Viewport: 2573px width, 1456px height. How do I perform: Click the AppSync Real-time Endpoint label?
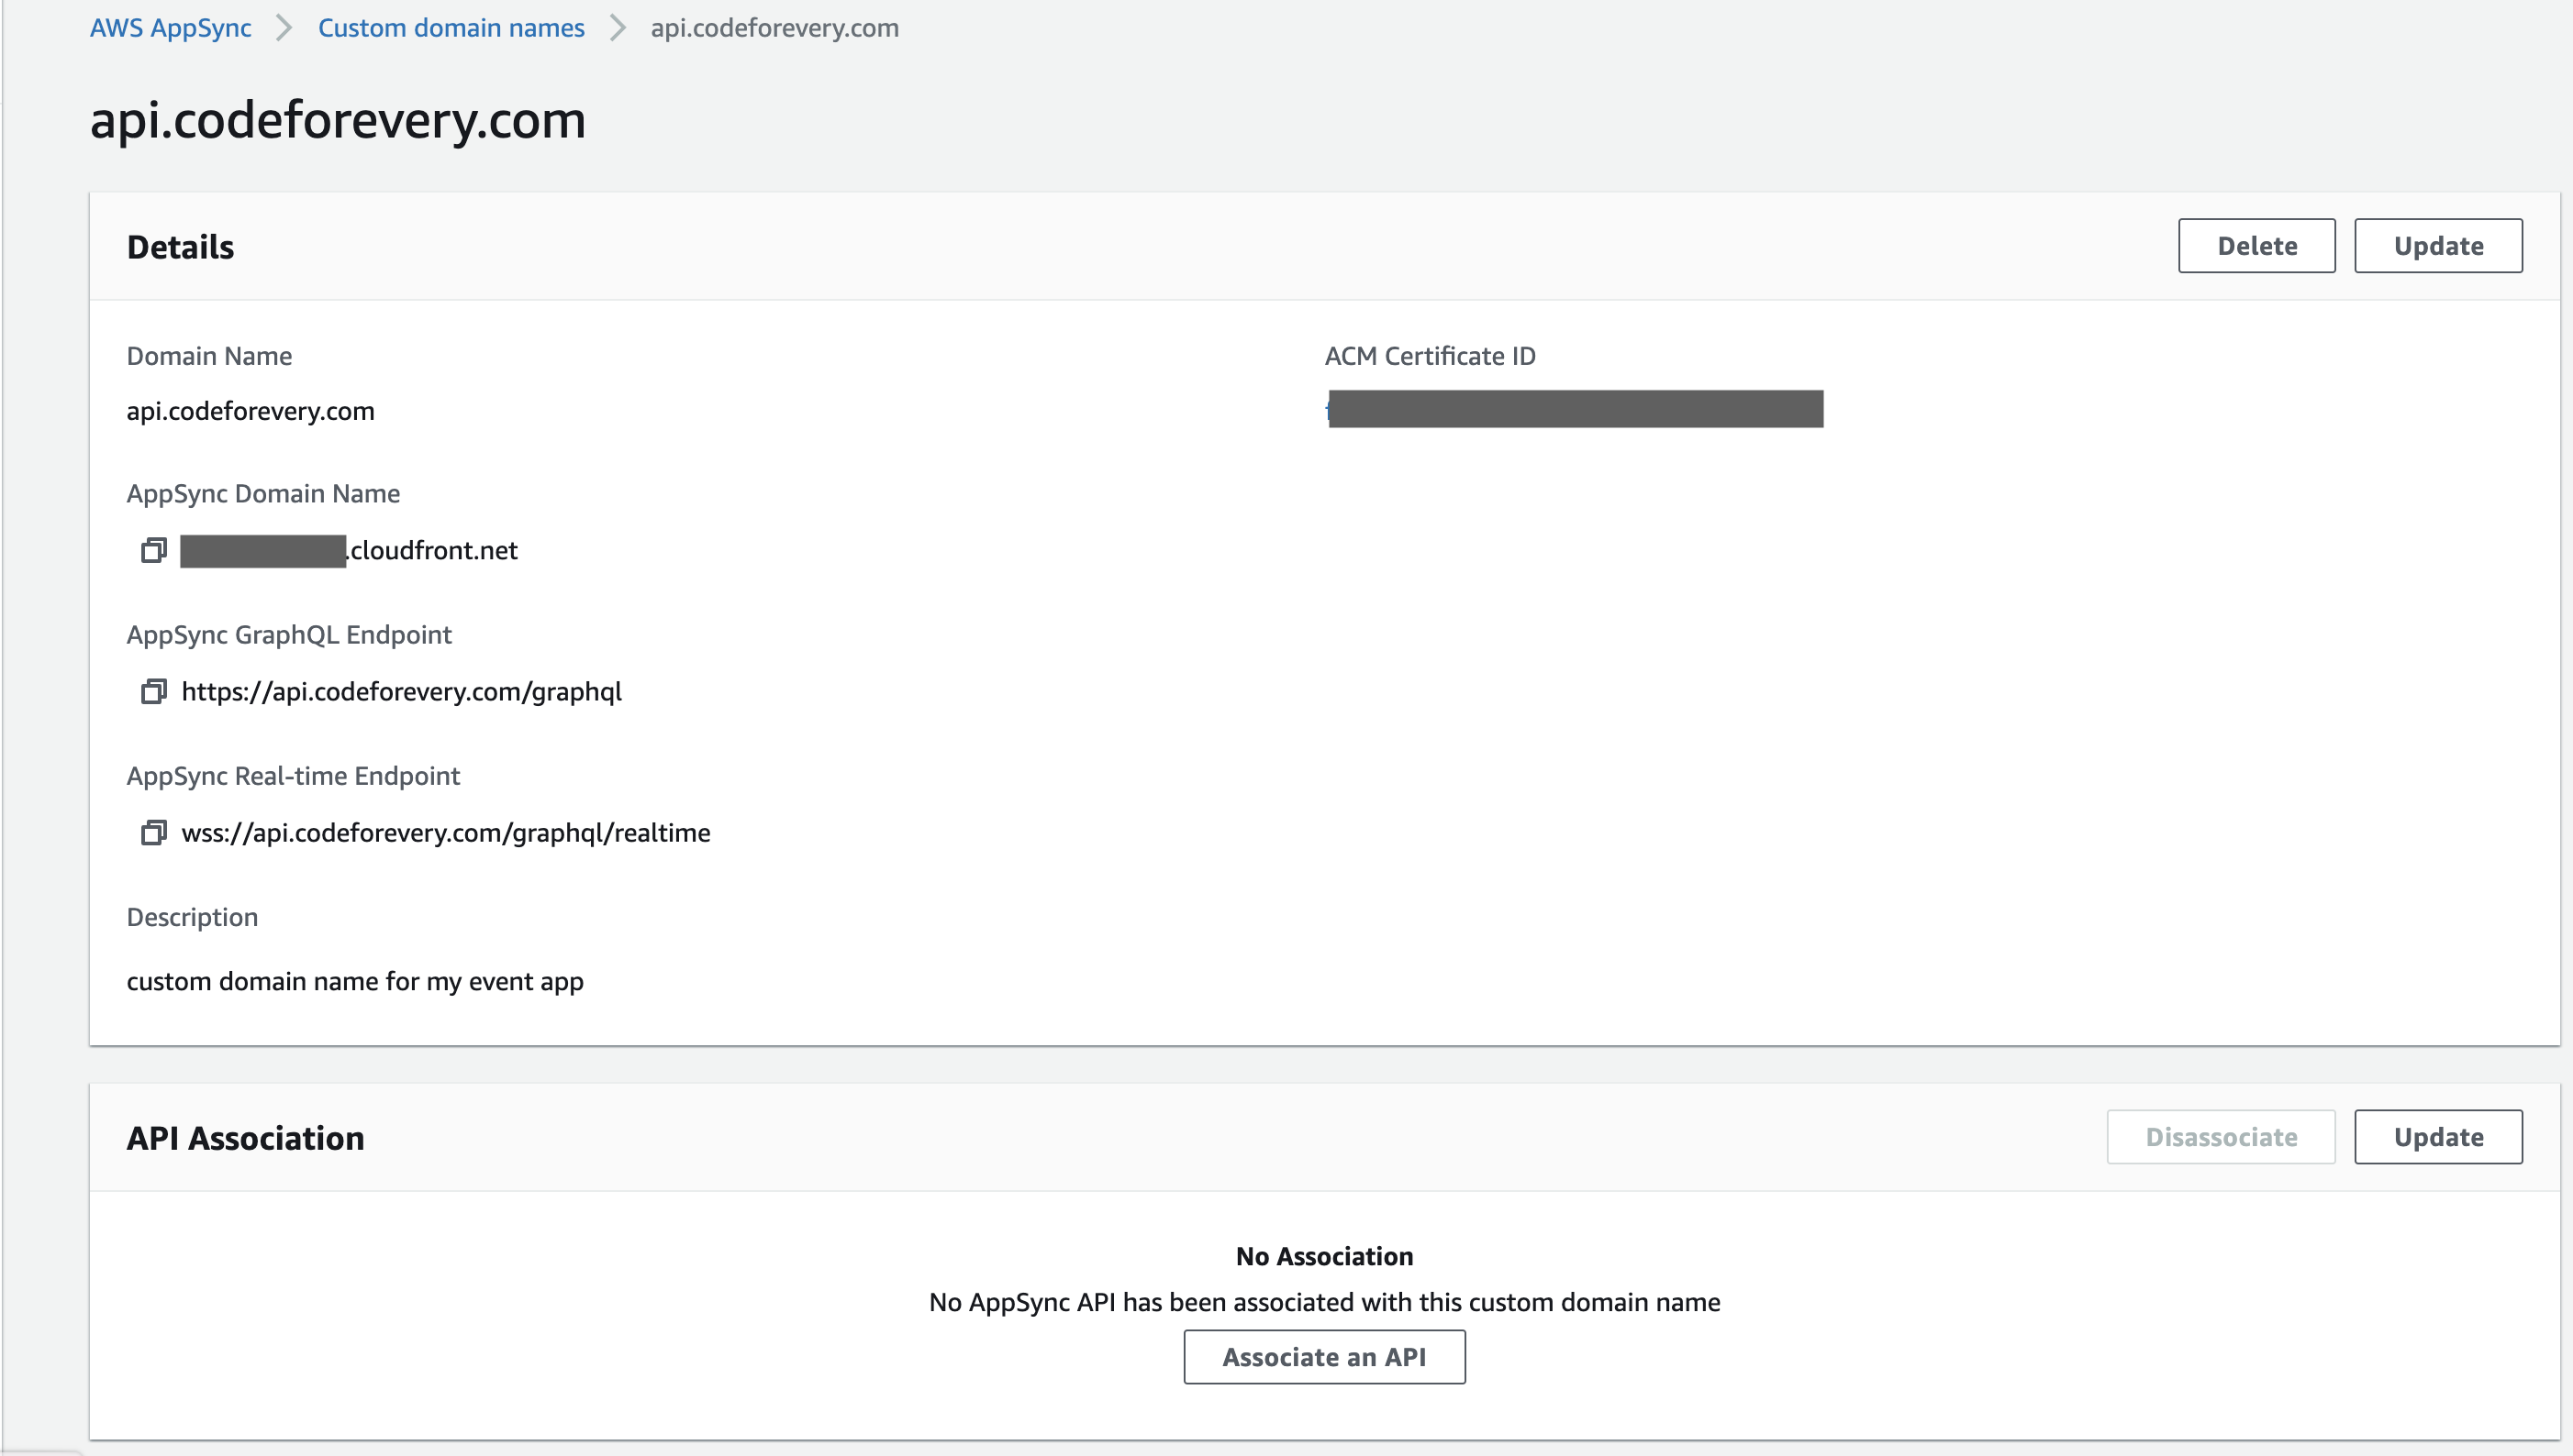pos(294,776)
